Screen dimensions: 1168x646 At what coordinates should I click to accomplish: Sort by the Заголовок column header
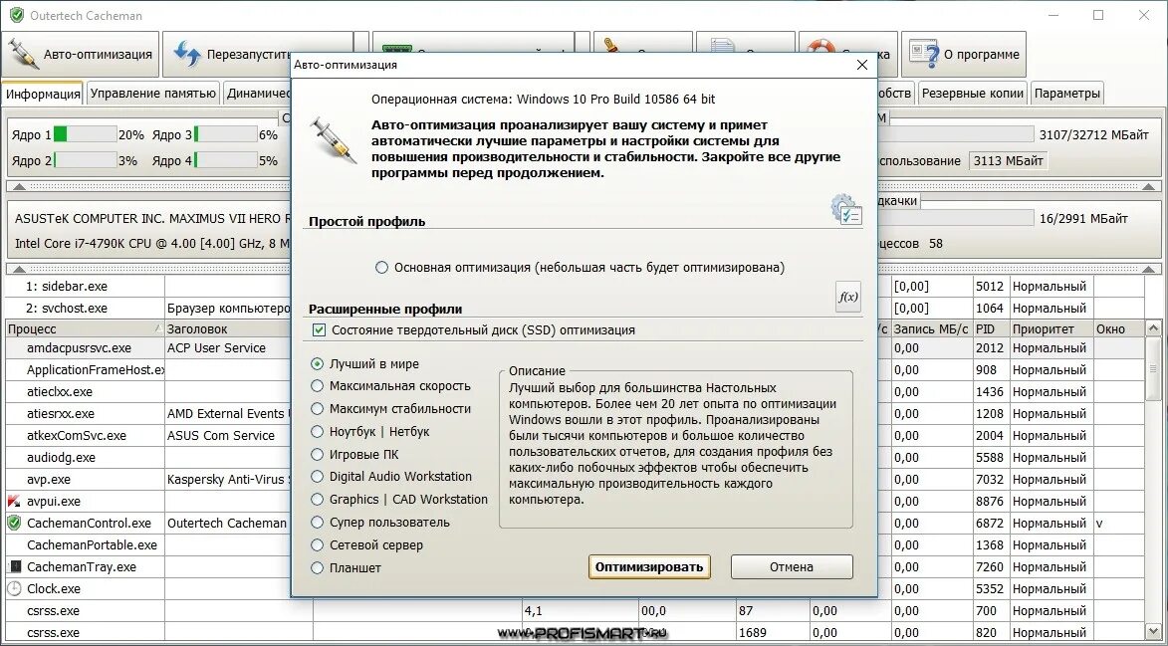click(x=238, y=328)
